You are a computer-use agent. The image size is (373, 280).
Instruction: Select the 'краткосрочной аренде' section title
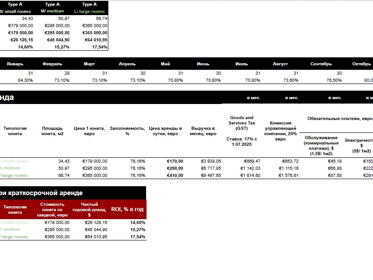[x=45, y=193]
